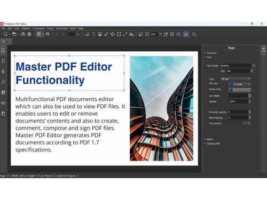Image resolution: width=267 pixels, height=200 pixels.
Task: Decrease line spacing with minus button
Action: coord(245,123)
